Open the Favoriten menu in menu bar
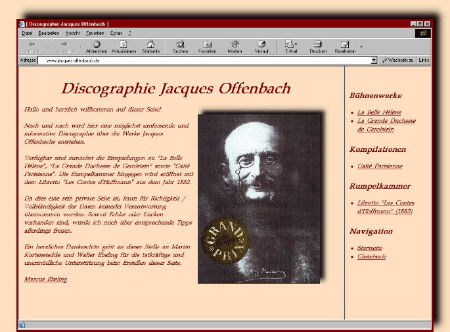Image resolution: width=450 pixels, height=332 pixels. point(95,32)
